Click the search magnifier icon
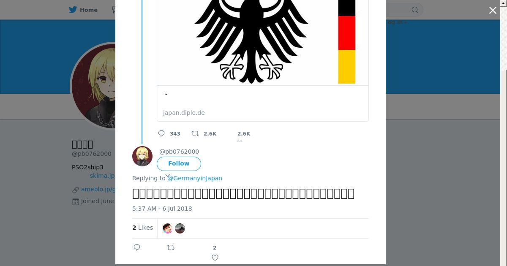 (415, 10)
